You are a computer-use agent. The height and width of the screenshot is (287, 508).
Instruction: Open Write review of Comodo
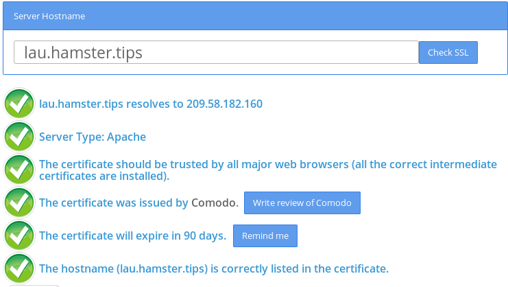point(302,203)
